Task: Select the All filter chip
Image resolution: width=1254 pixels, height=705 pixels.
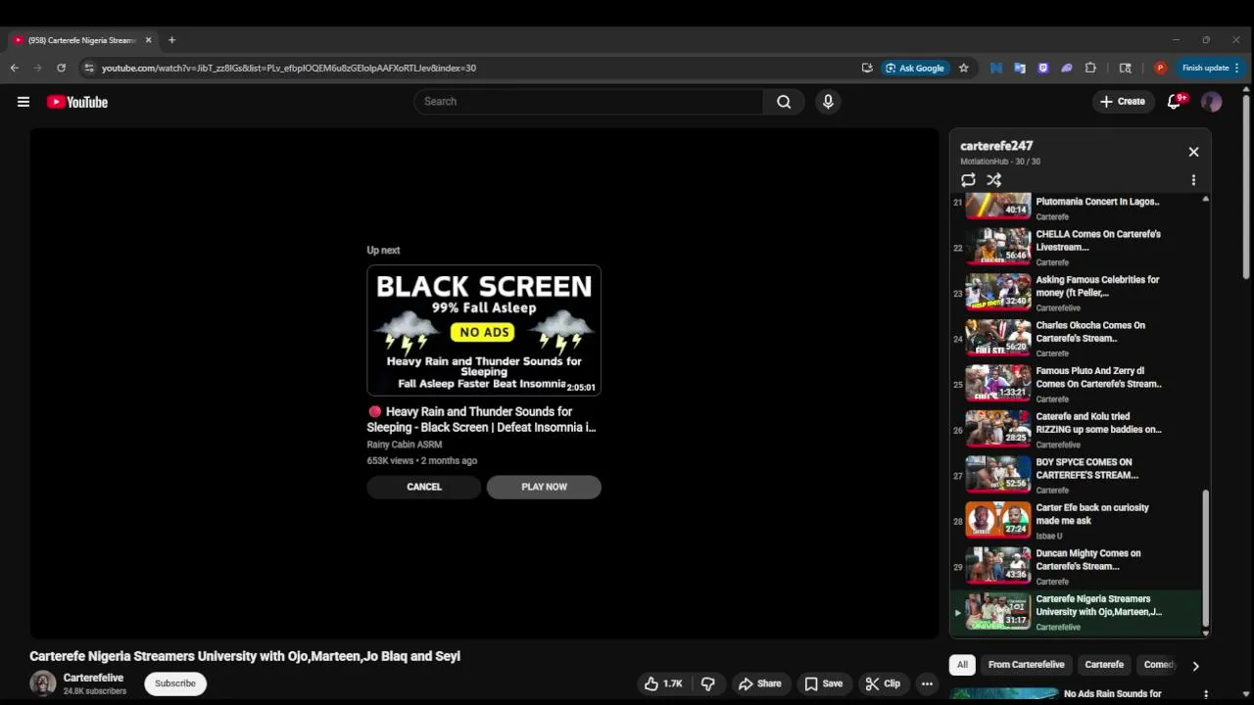Action: (x=962, y=665)
